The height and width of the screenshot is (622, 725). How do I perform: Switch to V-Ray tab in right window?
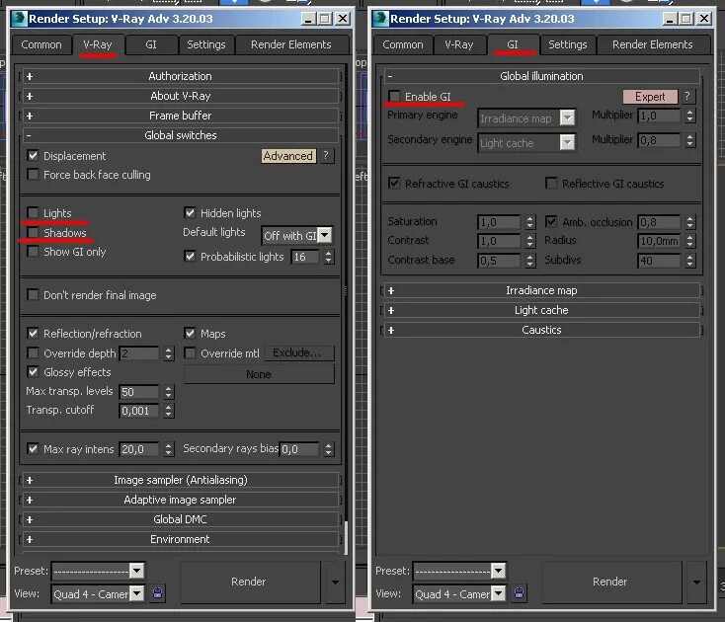click(459, 44)
